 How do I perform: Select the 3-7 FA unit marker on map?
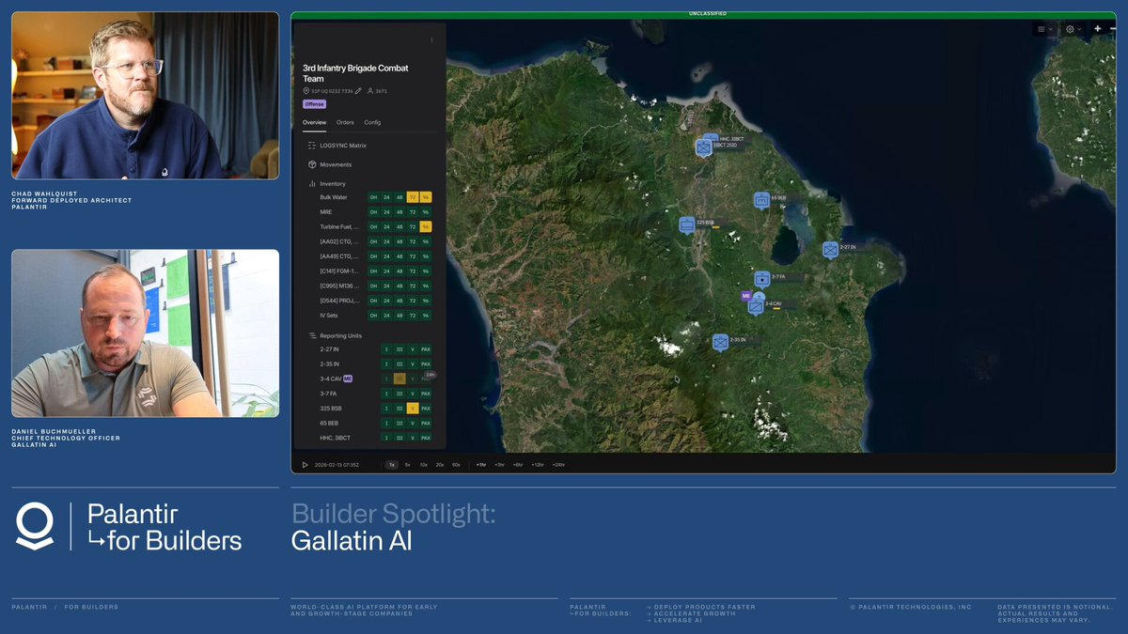761,279
